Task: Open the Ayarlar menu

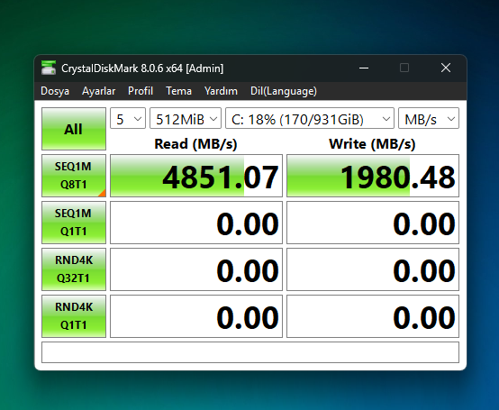Action: (x=99, y=91)
